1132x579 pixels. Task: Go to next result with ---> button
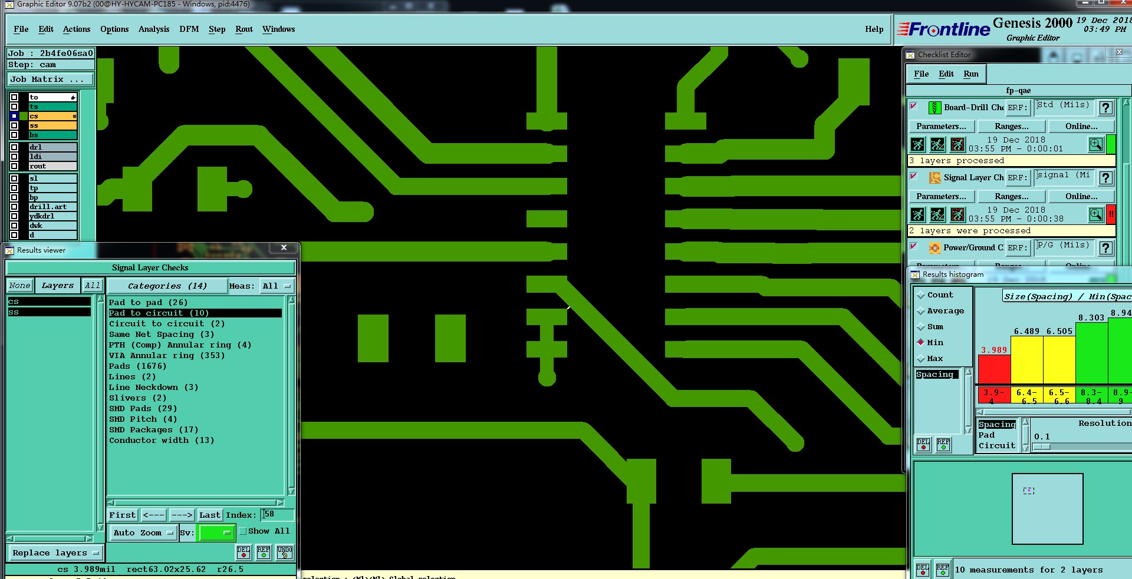tap(182, 515)
